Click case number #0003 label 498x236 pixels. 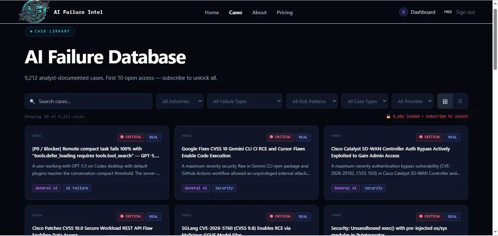[x=336, y=136]
